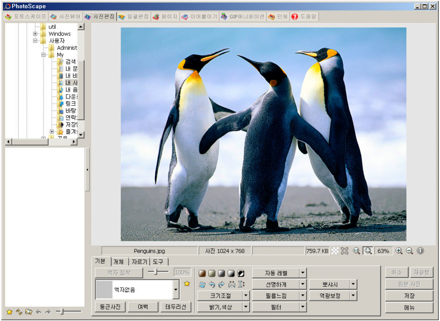Image resolution: width=440 pixels, height=321 pixels.
Task: Open the 뽀샤시 dropdown arrow
Action: click(x=353, y=284)
